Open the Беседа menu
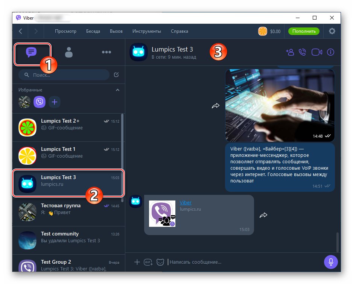The height and width of the screenshot is (284, 353). pos(93,31)
